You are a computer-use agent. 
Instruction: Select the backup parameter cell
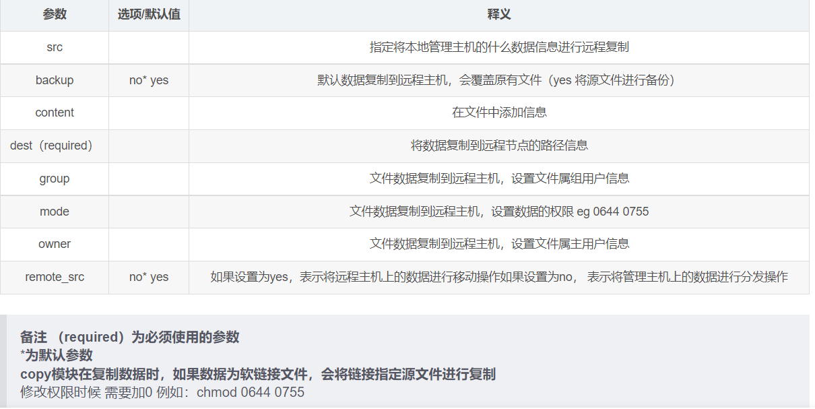point(55,80)
